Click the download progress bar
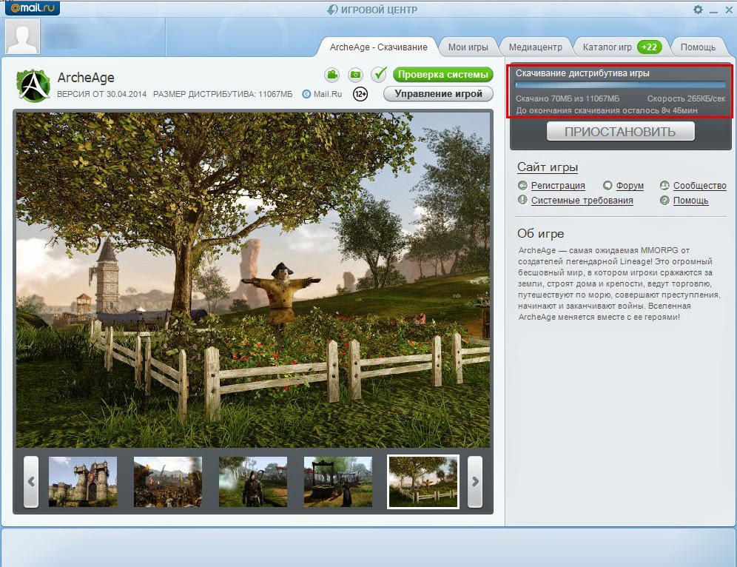 [620, 85]
